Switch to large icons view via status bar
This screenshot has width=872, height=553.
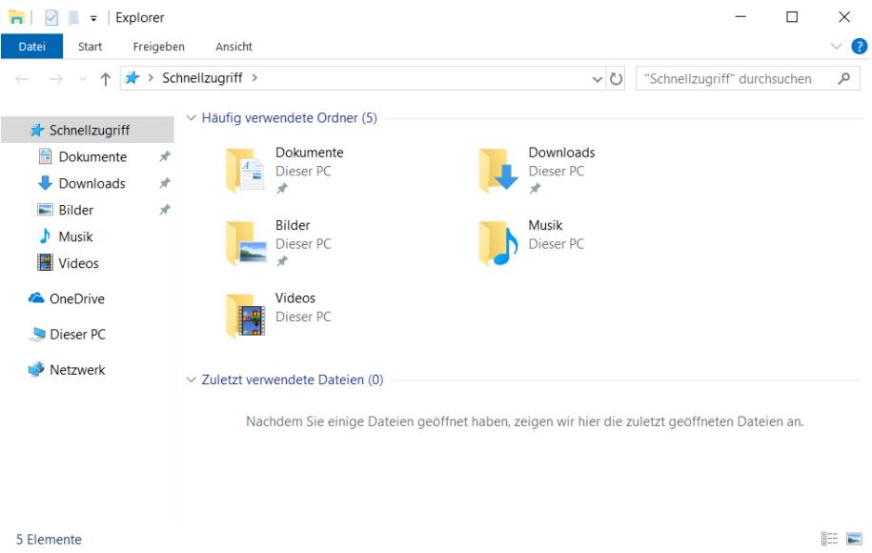pos(857,539)
